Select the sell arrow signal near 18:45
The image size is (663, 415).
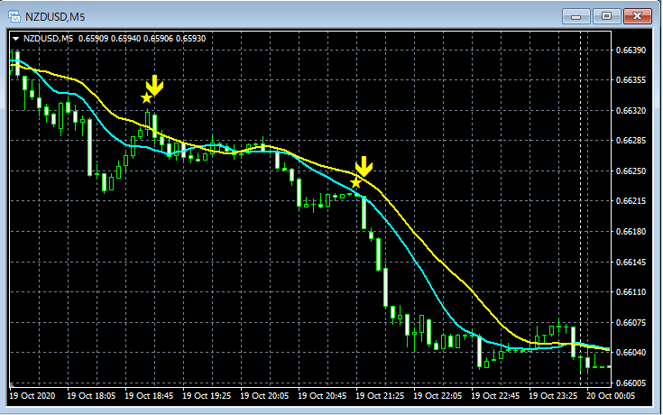tap(155, 85)
